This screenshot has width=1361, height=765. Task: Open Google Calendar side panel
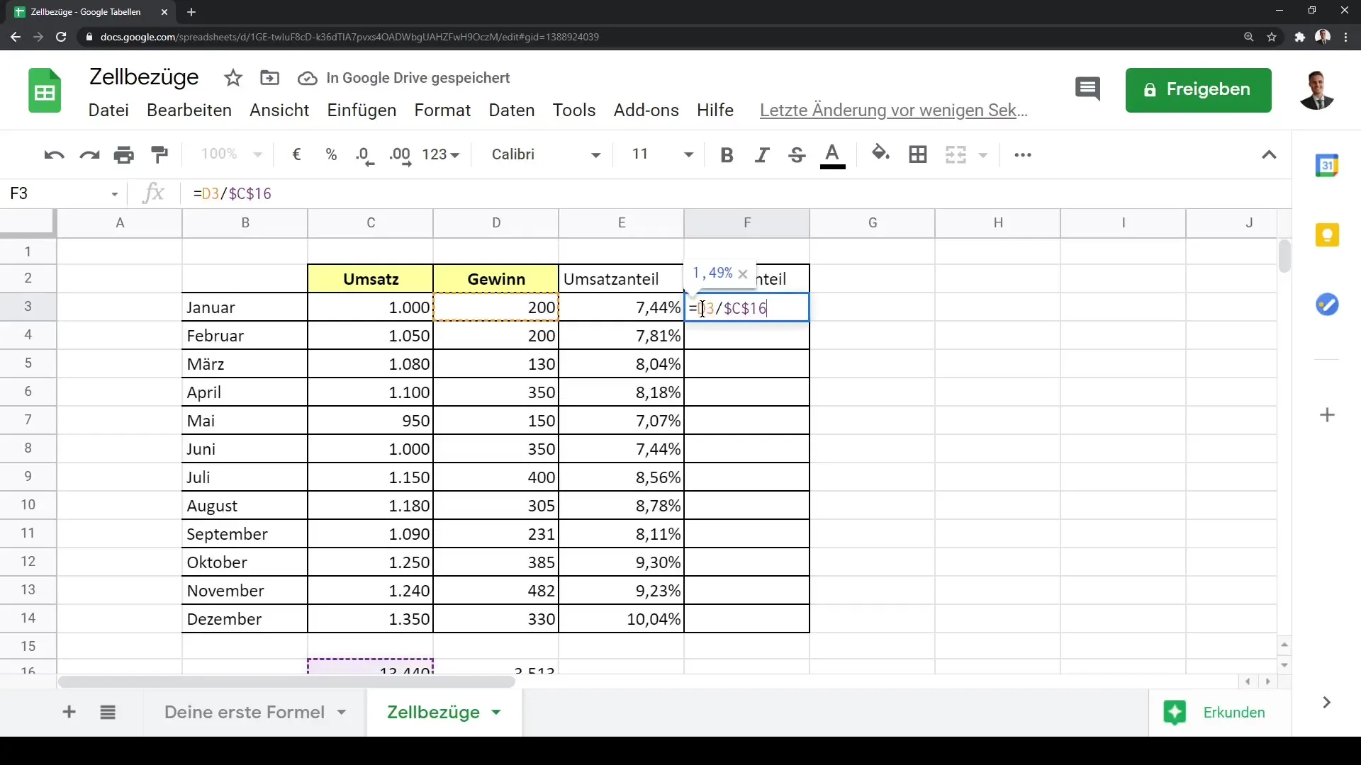pos(1327,166)
